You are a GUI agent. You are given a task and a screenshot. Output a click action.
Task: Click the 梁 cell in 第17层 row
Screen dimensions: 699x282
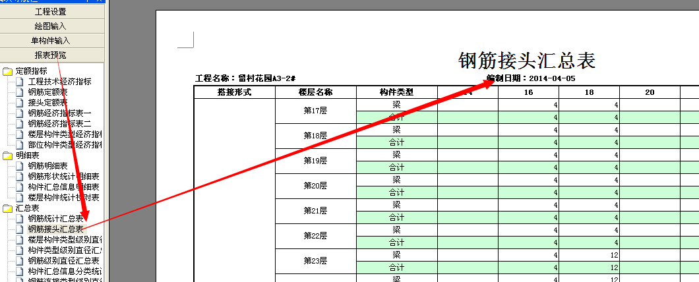pyautogui.click(x=397, y=105)
